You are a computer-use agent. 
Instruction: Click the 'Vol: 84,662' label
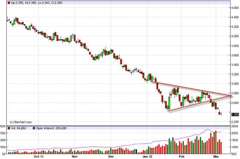click(x=19, y=128)
